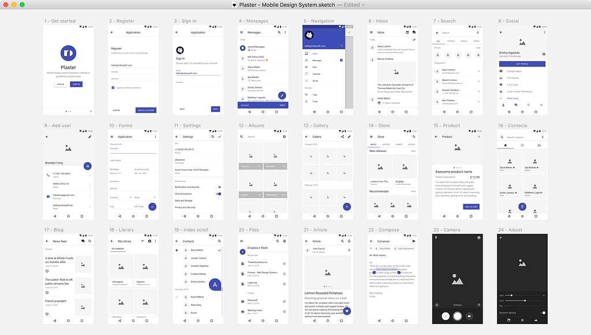Select the PEOPLE tab on Search artboard
The width and height of the screenshot is (591, 335).
coord(451,41)
